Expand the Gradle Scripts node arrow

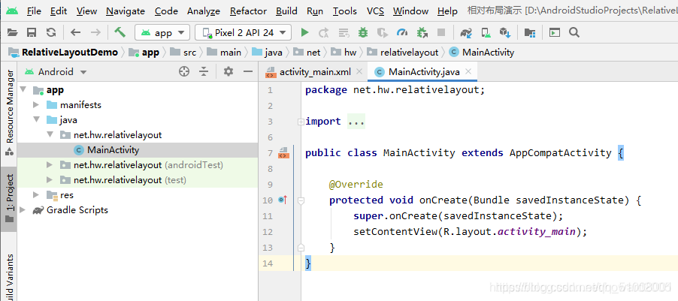pos(23,210)
